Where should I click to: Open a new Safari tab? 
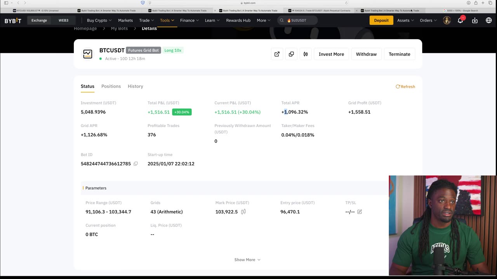coord(483,3)
